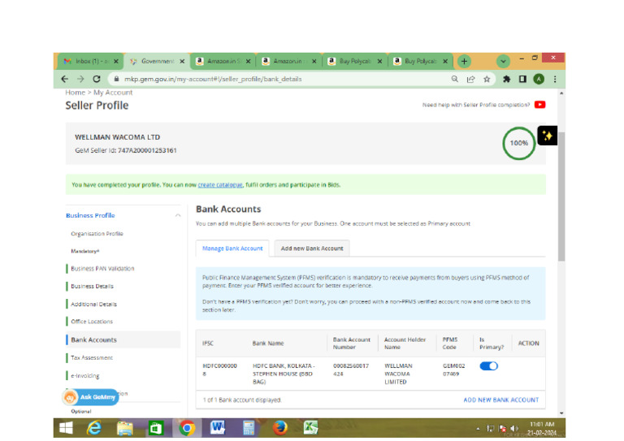Open Windows Store from taskbar
This screenshot has width=624, height=441.
click(156, 428)
